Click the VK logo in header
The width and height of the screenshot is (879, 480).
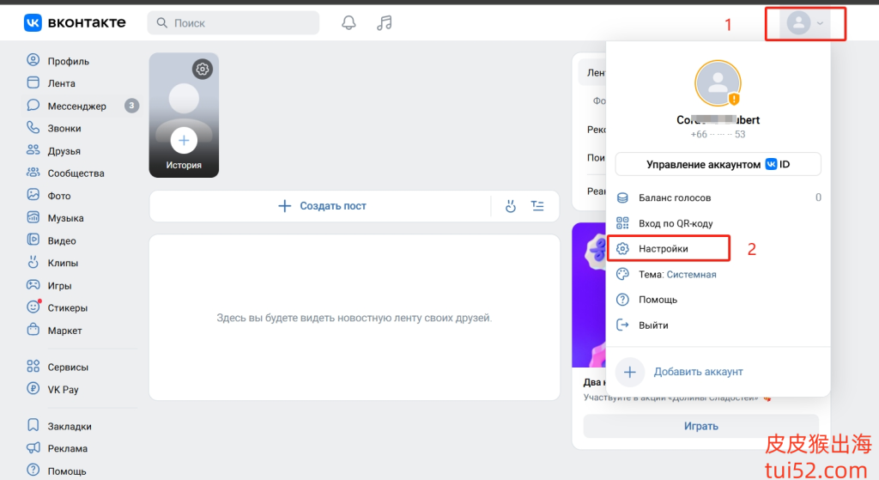74,23
